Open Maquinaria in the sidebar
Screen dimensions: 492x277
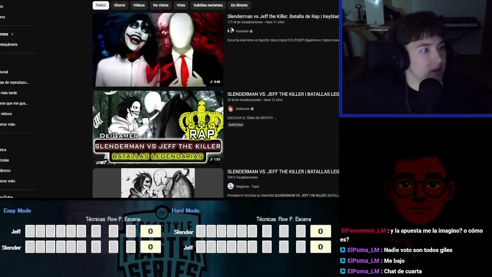pyautogui.click(x=8, y=45)
